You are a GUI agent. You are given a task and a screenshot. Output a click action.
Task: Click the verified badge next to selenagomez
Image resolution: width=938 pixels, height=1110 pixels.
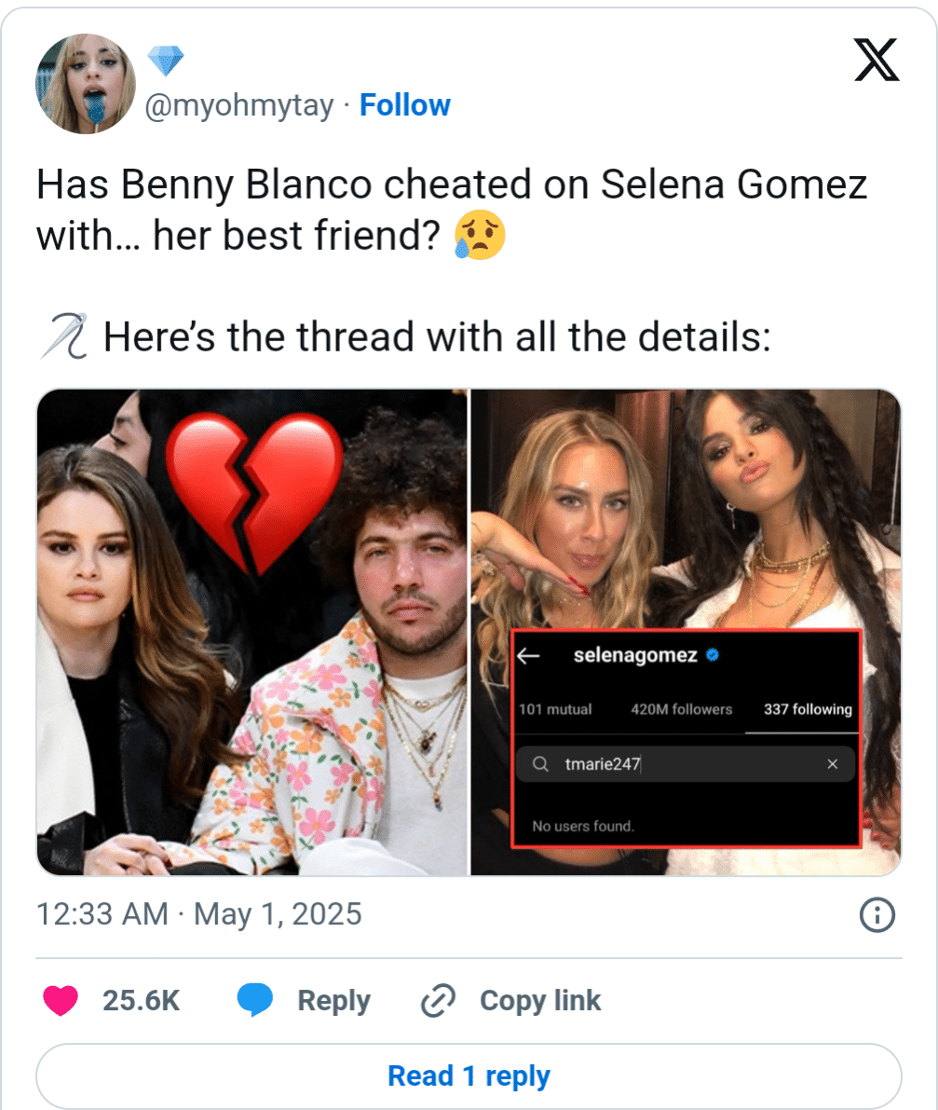tap(712, 656)
